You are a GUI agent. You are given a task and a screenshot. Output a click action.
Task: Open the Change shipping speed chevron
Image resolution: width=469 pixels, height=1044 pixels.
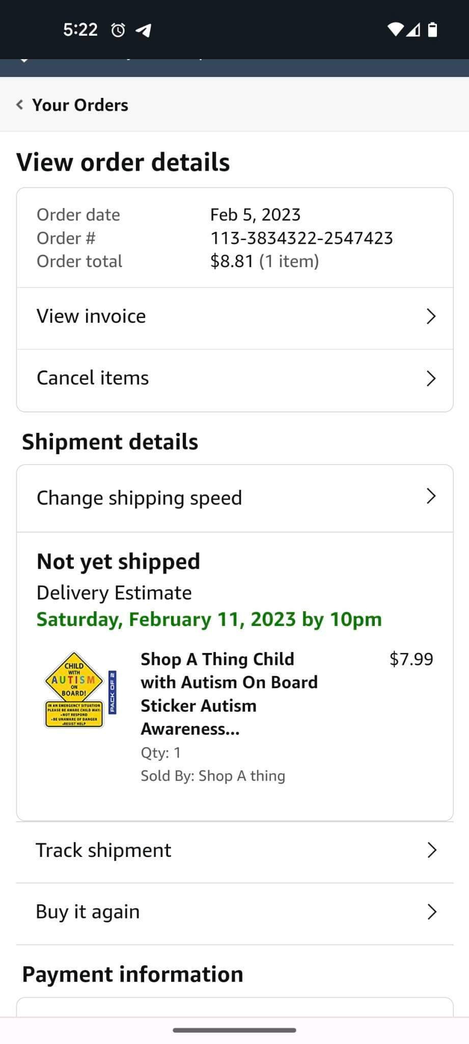[x=431, y=496]
